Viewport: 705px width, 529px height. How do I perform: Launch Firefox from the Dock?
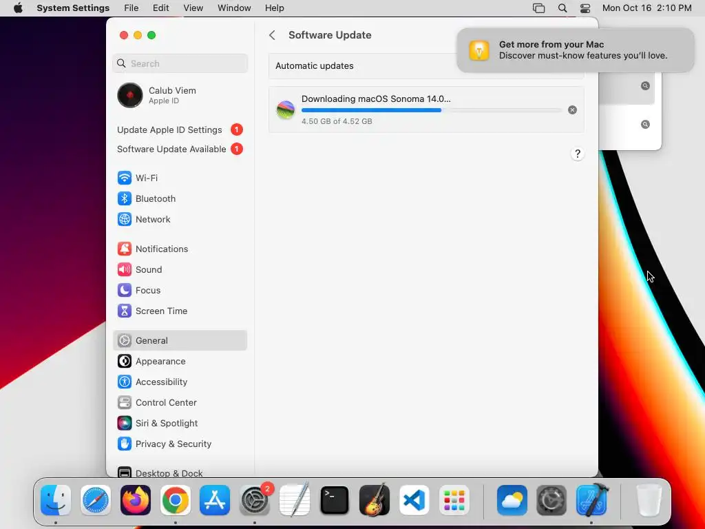click(136, 500)
